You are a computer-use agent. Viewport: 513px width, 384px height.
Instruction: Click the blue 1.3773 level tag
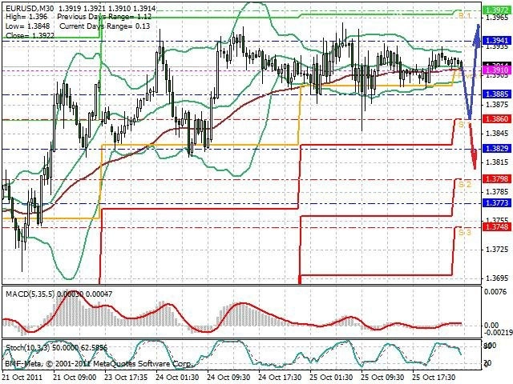pyautogui.click(x=497, y=202)
